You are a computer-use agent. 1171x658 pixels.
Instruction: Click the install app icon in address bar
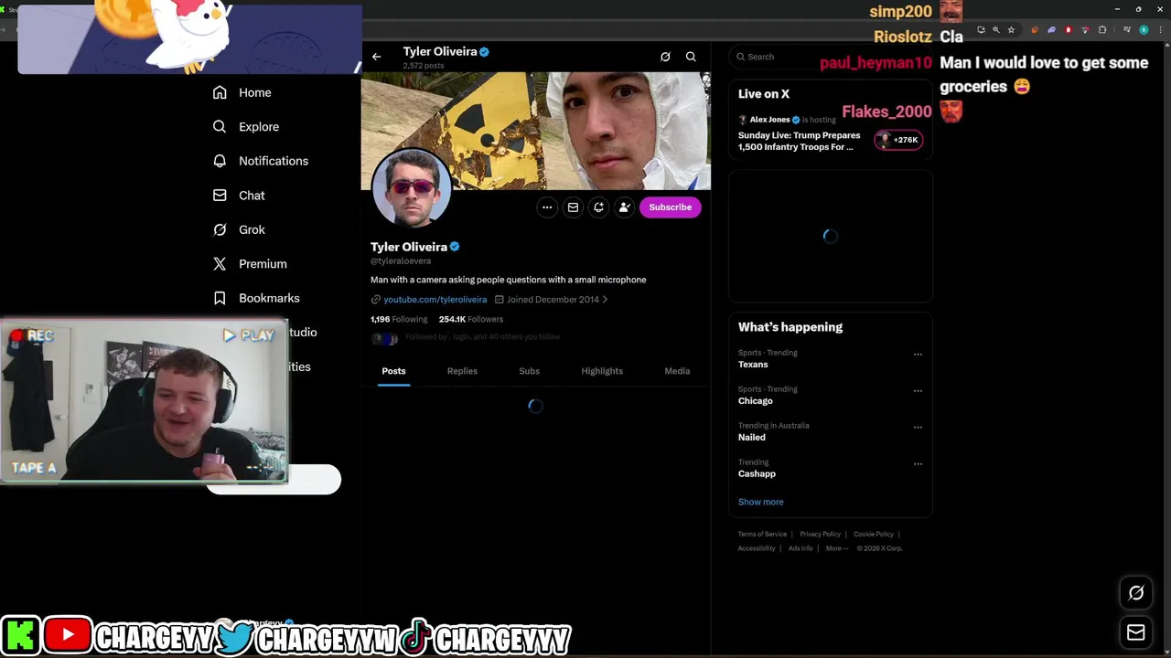982,30
